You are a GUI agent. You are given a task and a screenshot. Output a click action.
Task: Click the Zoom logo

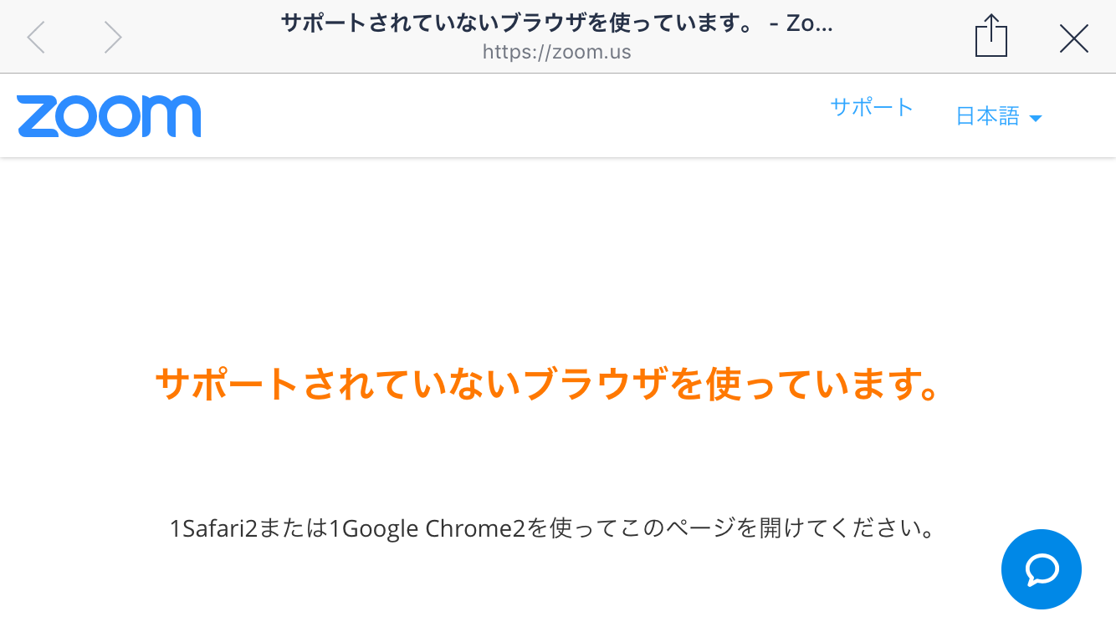(x=109, y=116)
